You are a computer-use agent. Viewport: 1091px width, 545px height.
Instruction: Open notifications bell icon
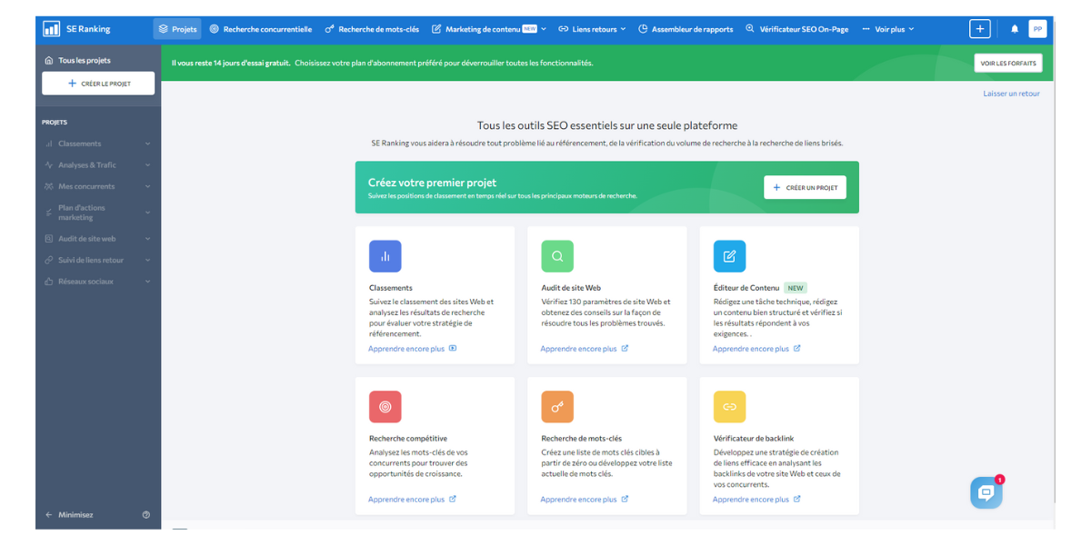(1015, 29)
